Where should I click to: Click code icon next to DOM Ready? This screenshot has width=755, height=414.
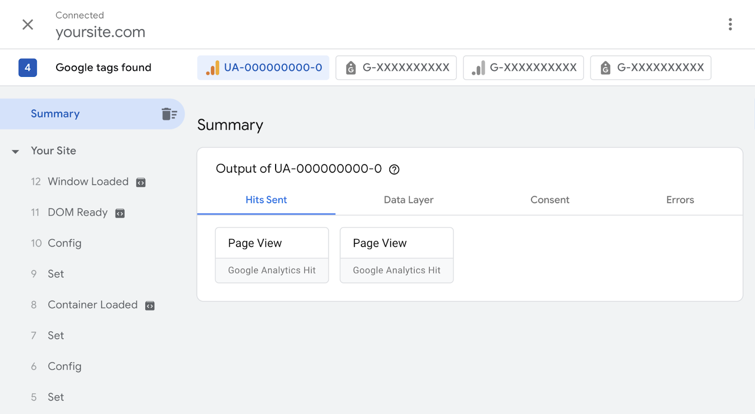[x=120, y=214]
